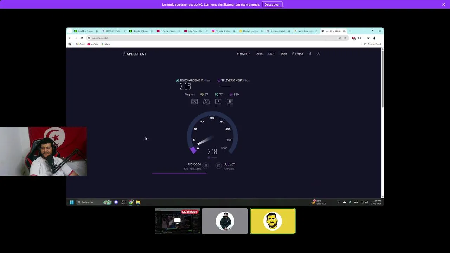Click the Speedtest help question icon

tap(310, 54)
